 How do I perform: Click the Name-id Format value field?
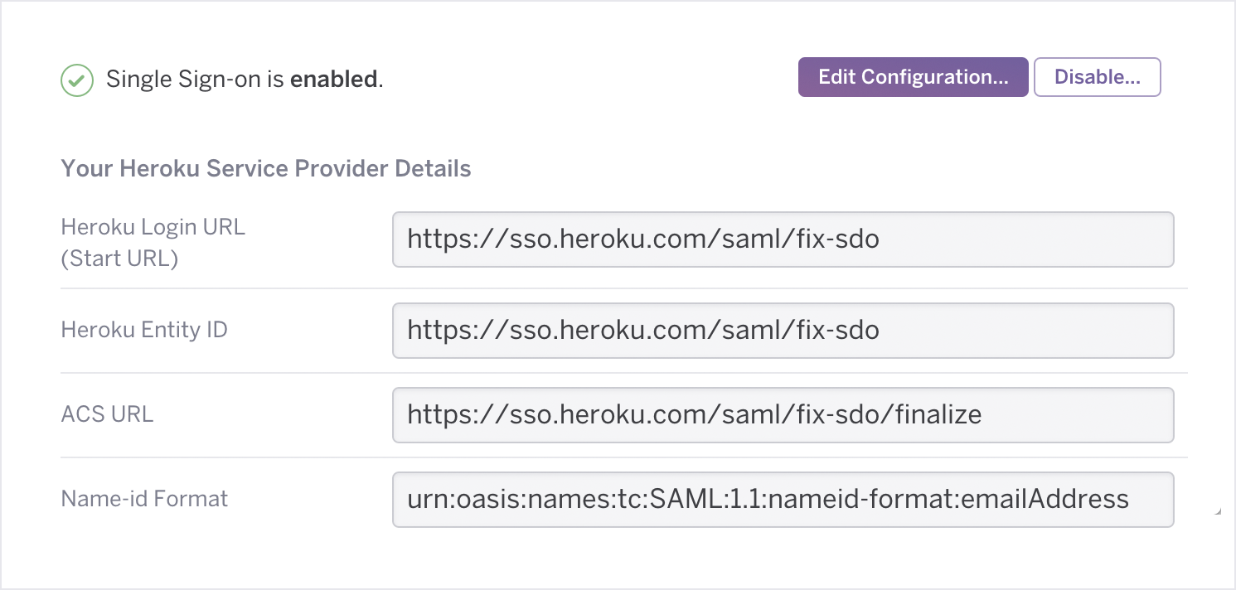pyautogui.click(x=783, y=499)
